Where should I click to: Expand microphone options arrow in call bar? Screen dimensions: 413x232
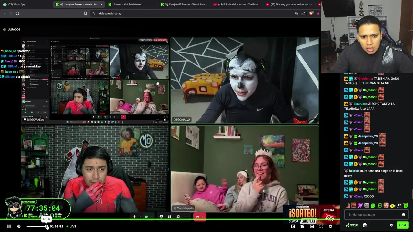pos(140,217)
